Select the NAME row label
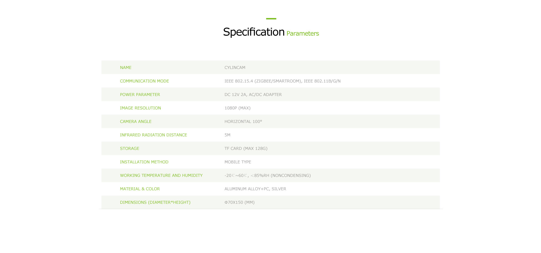 [x=126, y=68]
